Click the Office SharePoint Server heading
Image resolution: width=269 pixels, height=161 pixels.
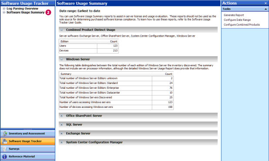84,116
